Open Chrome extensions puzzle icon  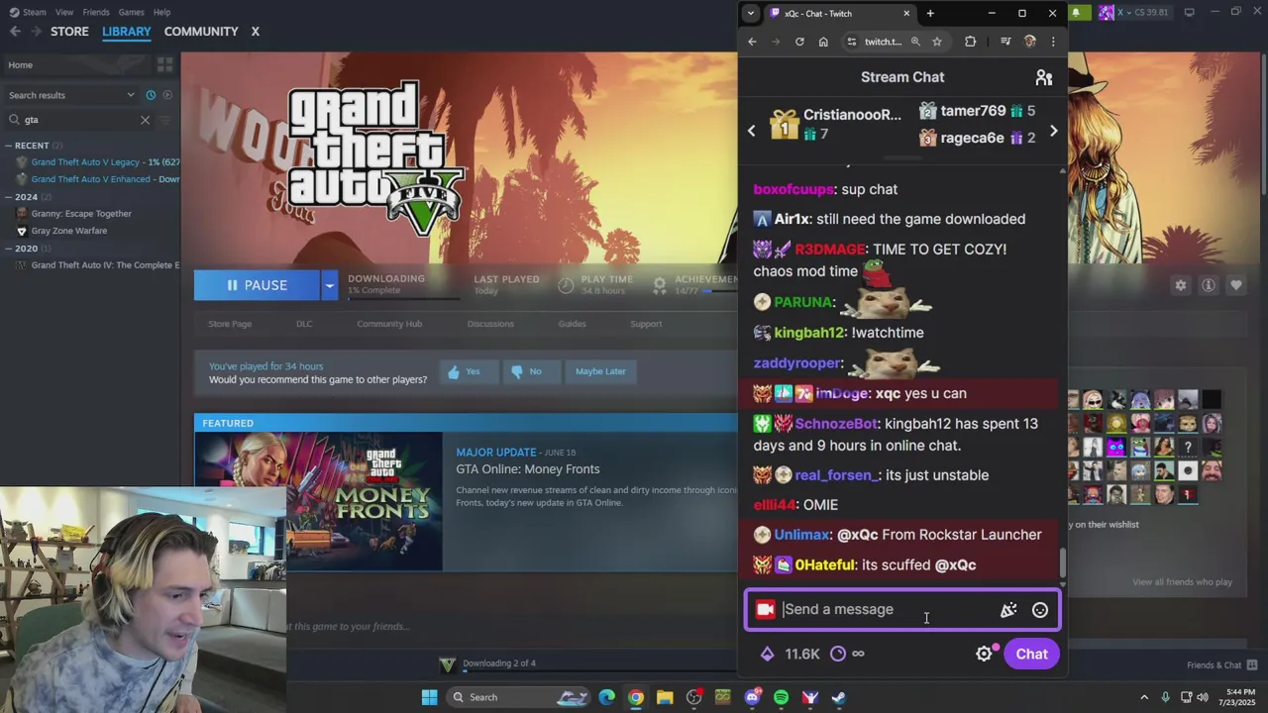tap(970, 42)
